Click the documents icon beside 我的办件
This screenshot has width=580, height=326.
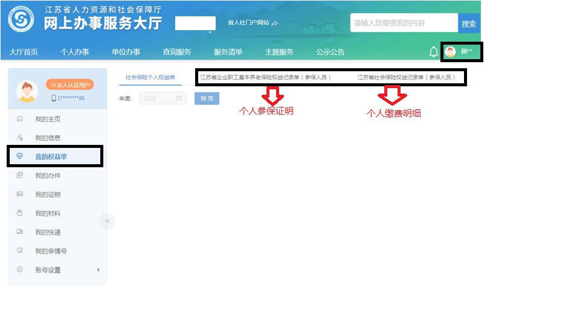tap(19, 175)
